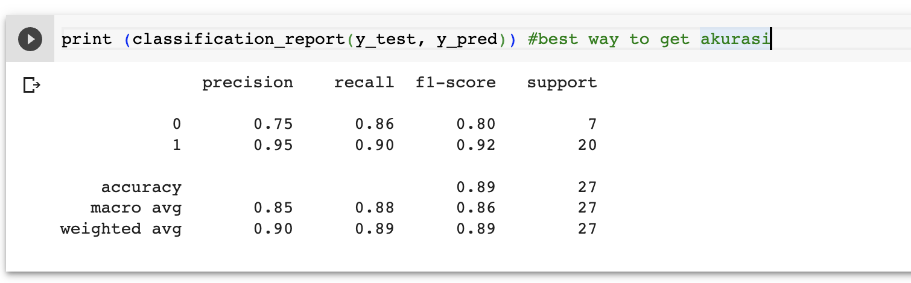Click the accuracy f1-score value 0.89

(x=476, y=187)
